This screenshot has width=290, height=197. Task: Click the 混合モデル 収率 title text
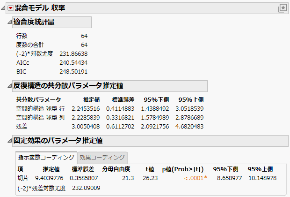(x=40, y=8)
